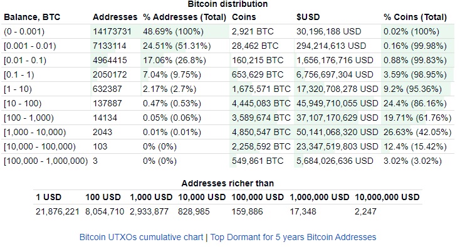Click the [100,000 - 1,000,000) balance range

(x=46, y=161)
